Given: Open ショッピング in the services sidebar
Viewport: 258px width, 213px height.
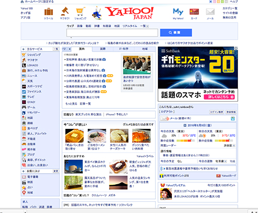Looking at the screenshot, I should (34, 55).
